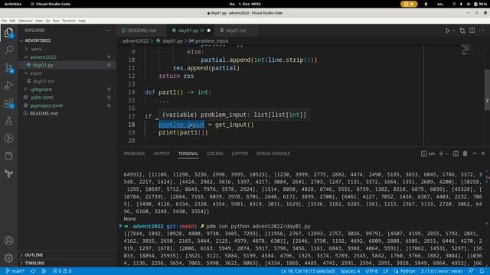Maximize the panel with the chevron up
Screen dimensions: 490x275
pos(475,154)
